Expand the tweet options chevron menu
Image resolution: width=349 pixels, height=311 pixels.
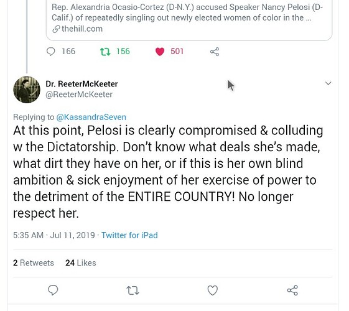(328, 83)
